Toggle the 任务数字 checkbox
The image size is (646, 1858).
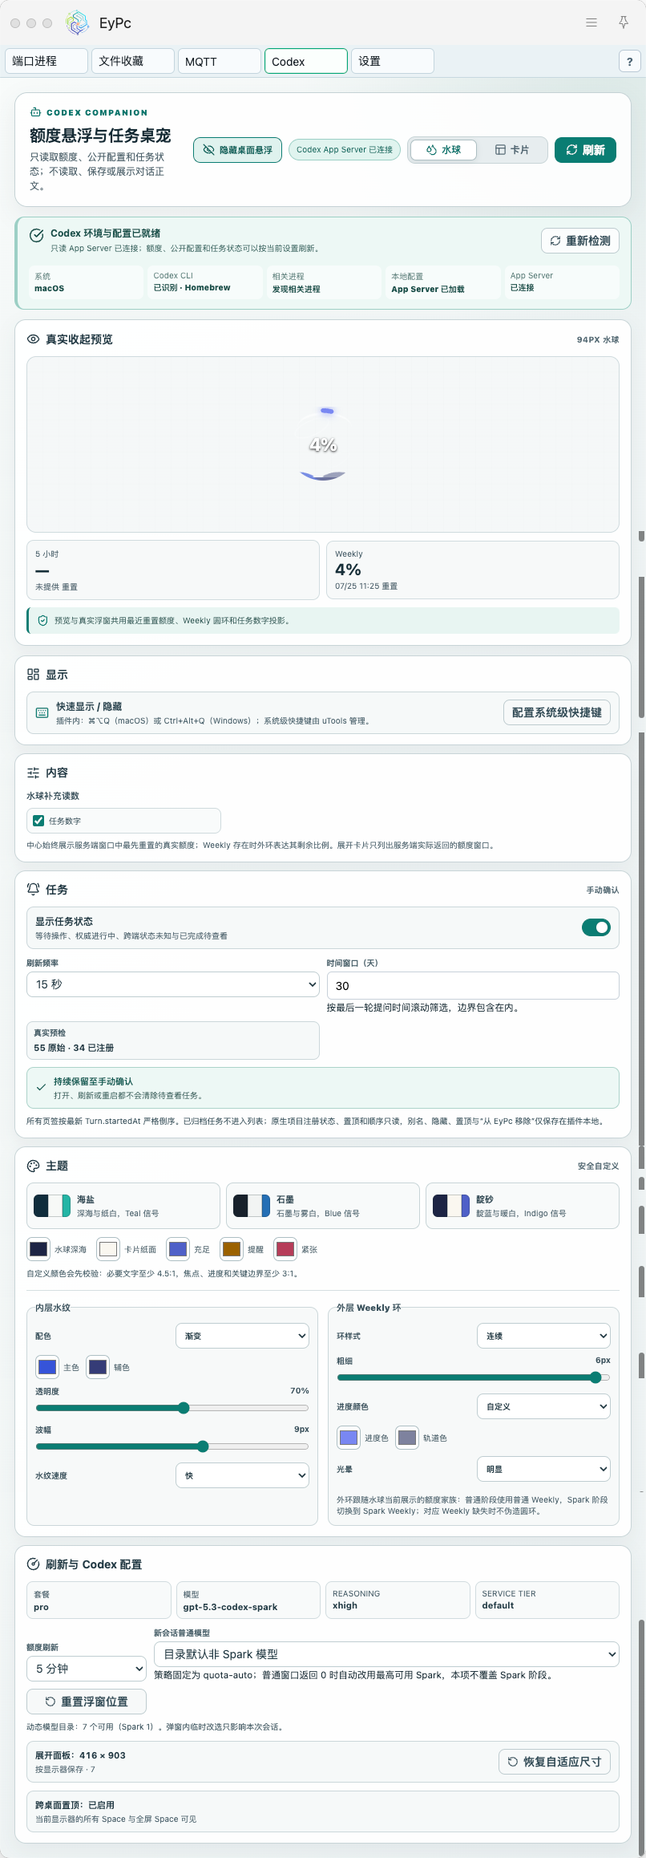pyautogui.click(x=38, y=821)
